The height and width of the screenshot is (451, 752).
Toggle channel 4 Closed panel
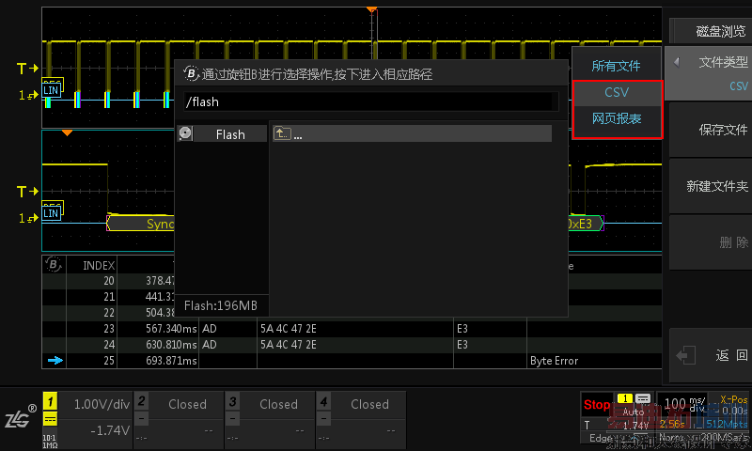coord(360,419)
